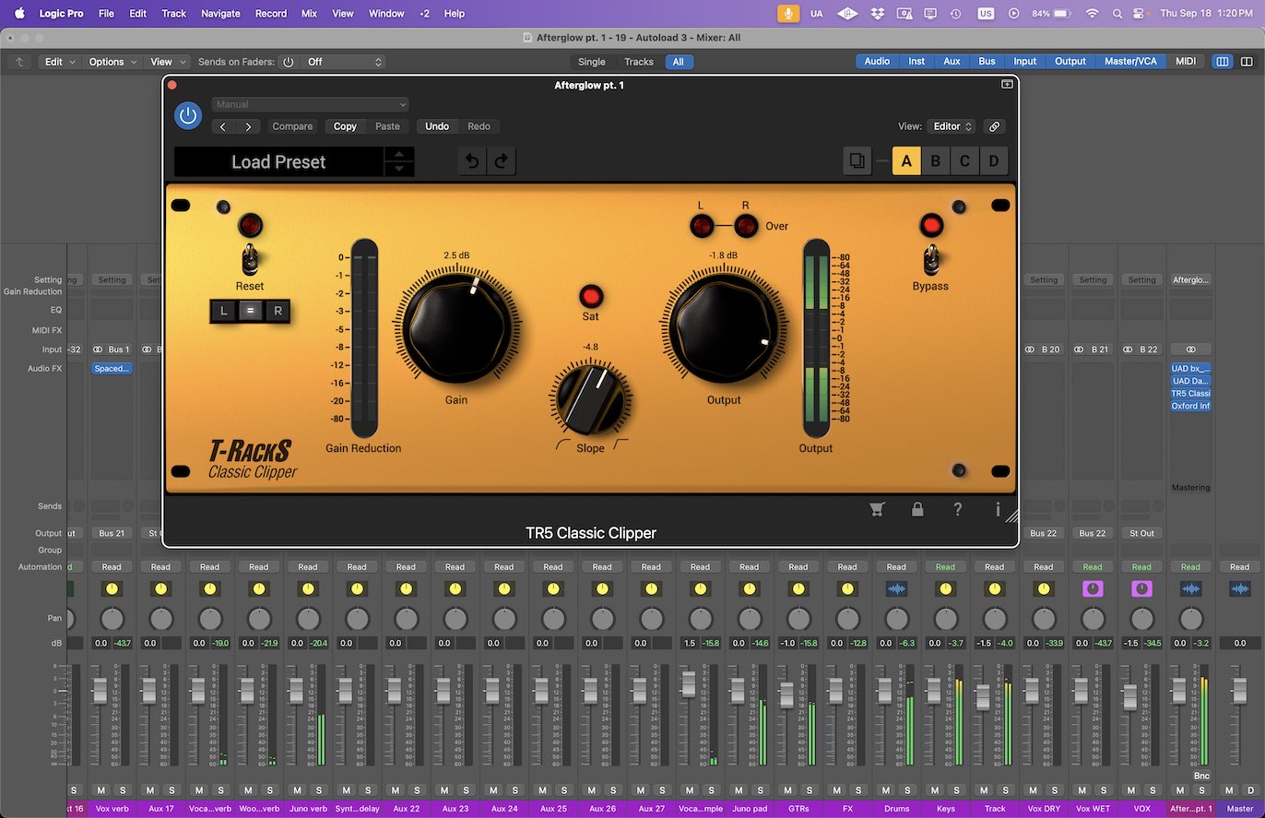Mute the Drums channel strip

point(885,790)
